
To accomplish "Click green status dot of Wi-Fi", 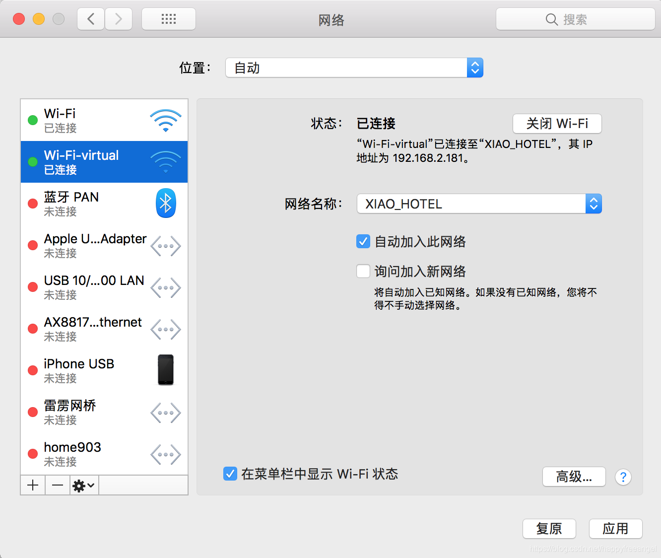I will [x=33, y=120].
